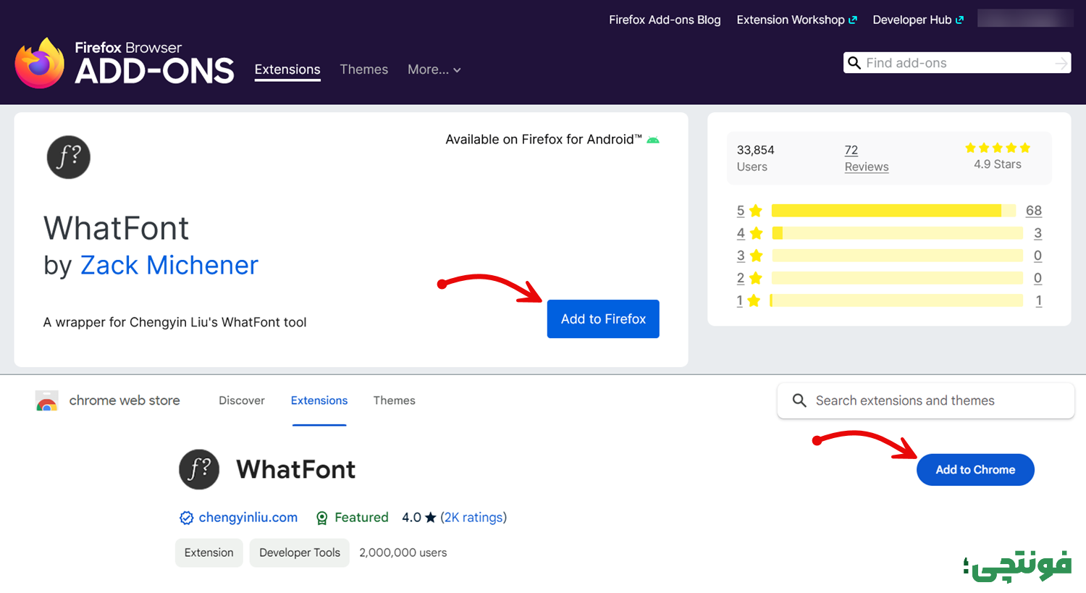Click the Firefox Browser ADD-ONS title
The width and height of the screenshot is (1086, 593).
click(x=154, y=63)
